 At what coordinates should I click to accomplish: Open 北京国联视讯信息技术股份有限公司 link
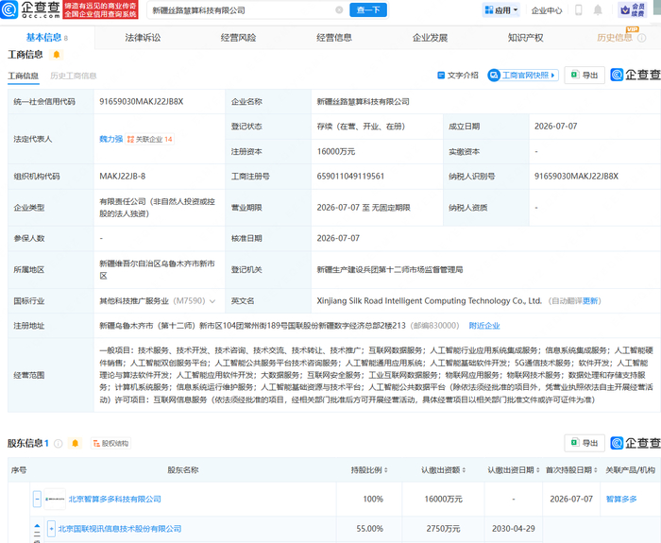(x=120, y=529)
